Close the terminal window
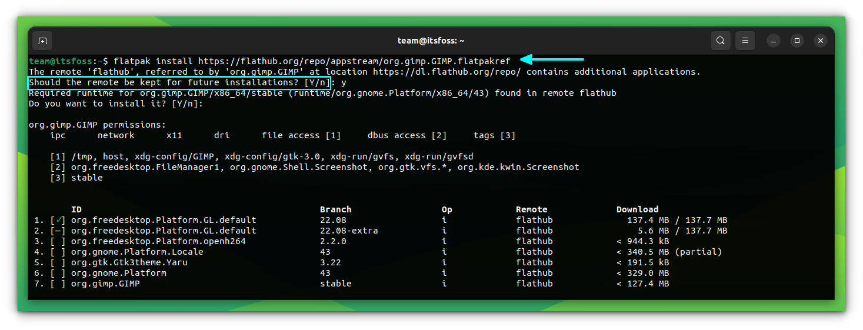Screen dimensions: 863x330 (x=821, y=41)
